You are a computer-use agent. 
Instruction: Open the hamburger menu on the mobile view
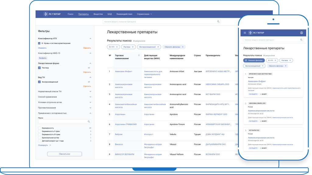pyautogui.click(x=245, y=33)
